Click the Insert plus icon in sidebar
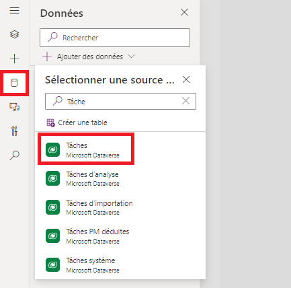The height and width of the screenshot is (288, 291). pos(14,59)
